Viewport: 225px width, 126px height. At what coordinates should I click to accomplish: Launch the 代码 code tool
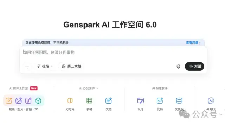click(x=160, y=101)
